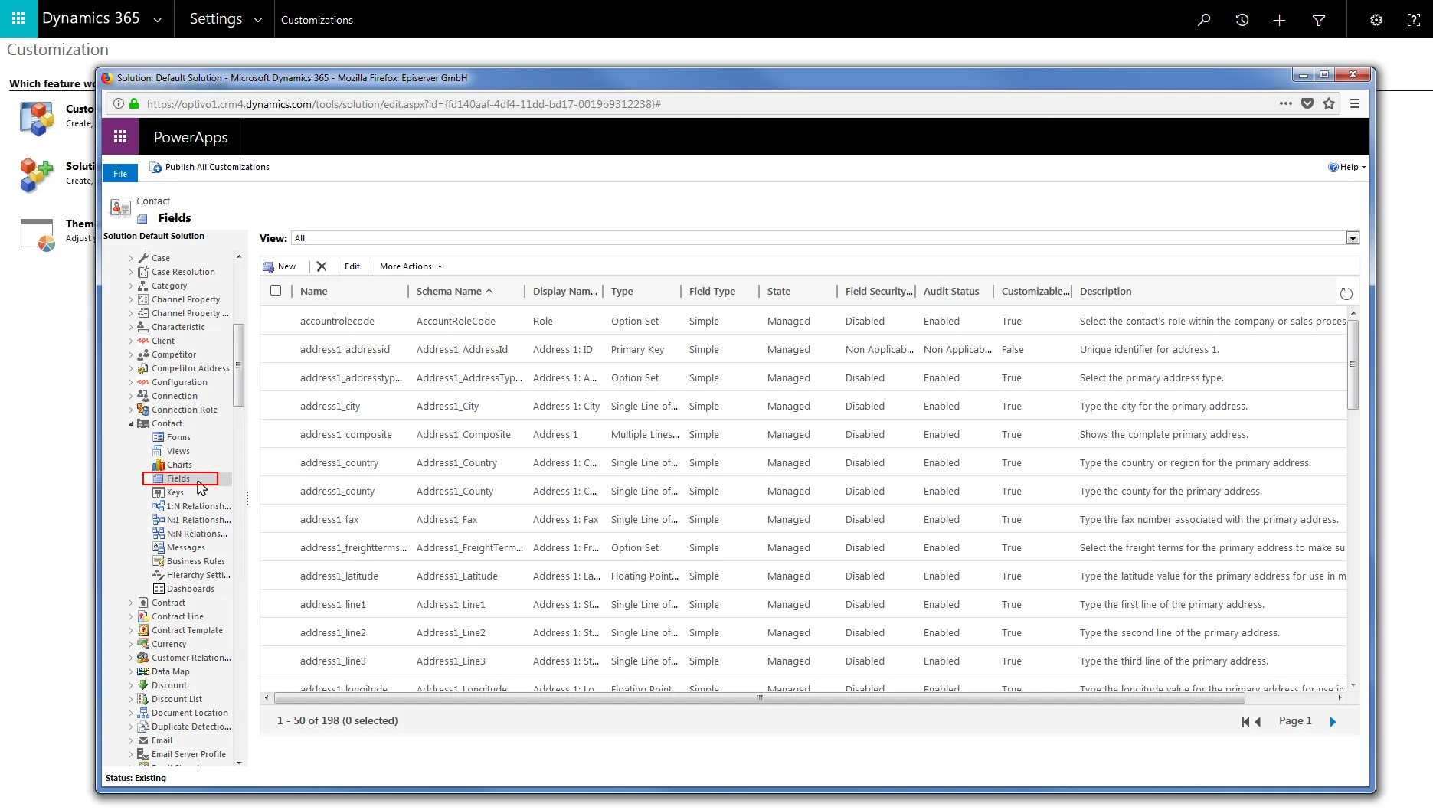1433x810 pixels.
Task: Click the New field button
Action: [x=280, y=266]
